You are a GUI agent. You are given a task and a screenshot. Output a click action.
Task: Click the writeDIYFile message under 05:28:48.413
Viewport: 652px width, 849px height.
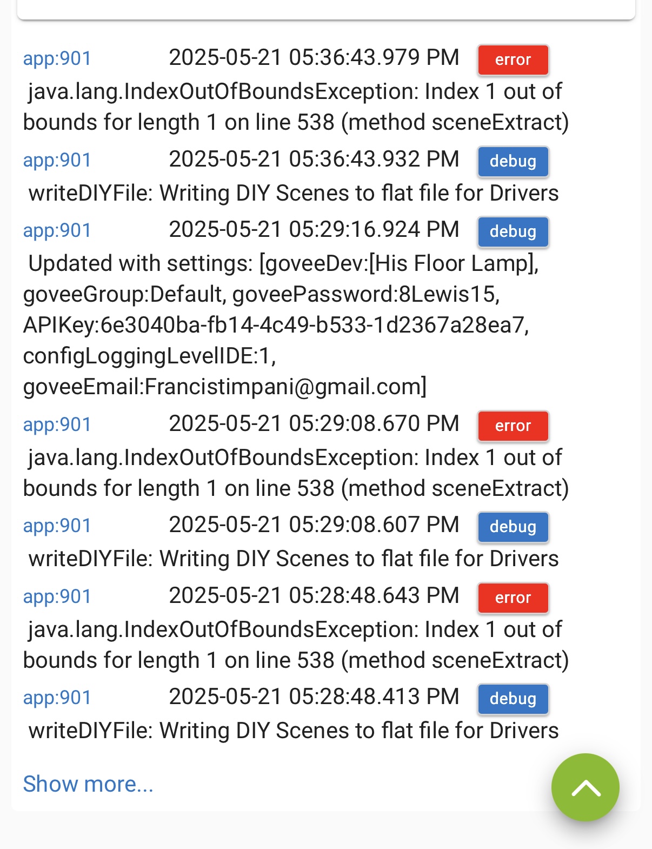(x=293, y=731)
